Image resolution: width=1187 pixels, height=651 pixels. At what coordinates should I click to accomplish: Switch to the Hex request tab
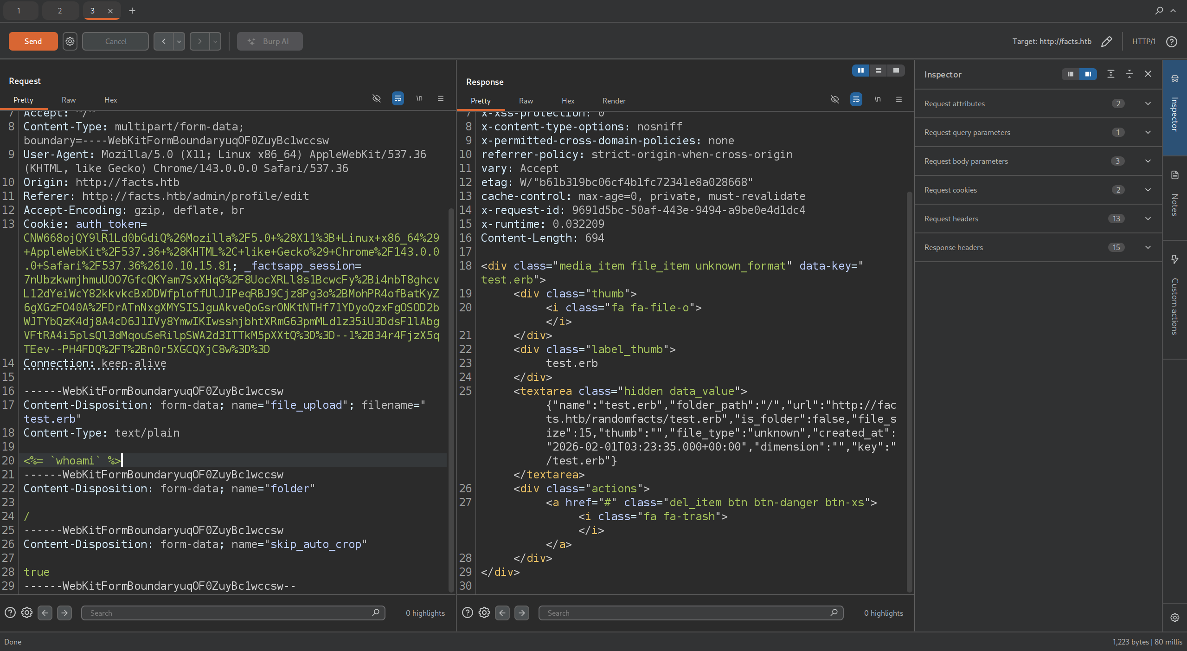tap(110, 100)
